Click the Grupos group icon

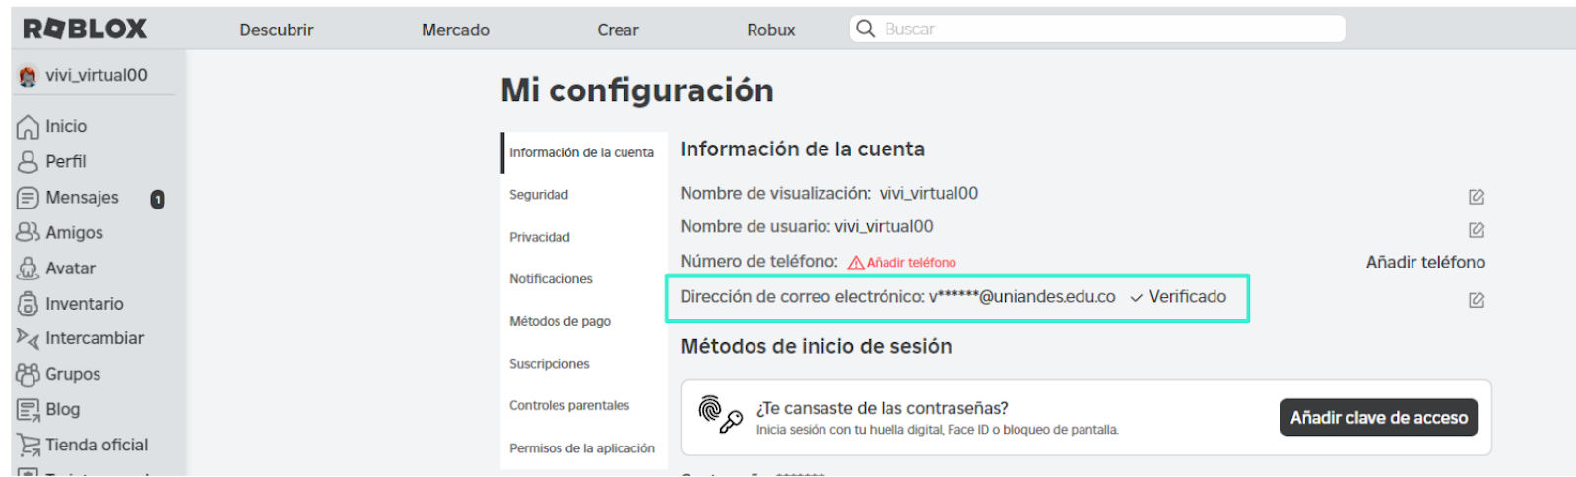28,375
